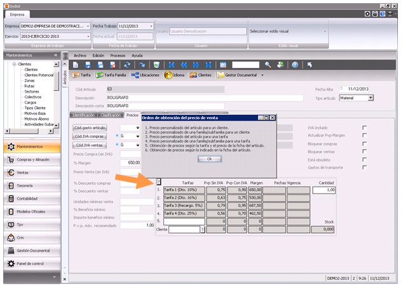Switch to the Clasificación tab
Screen dimensions: 403x290
111,115
